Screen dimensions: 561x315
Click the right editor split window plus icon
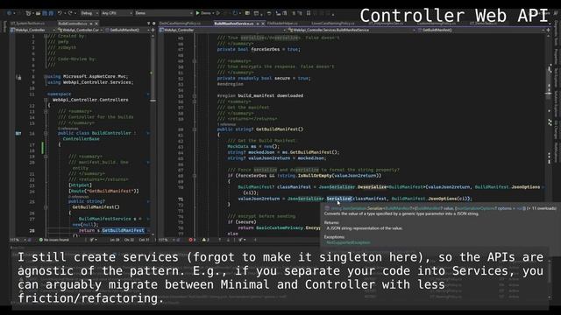coord(548,31)
